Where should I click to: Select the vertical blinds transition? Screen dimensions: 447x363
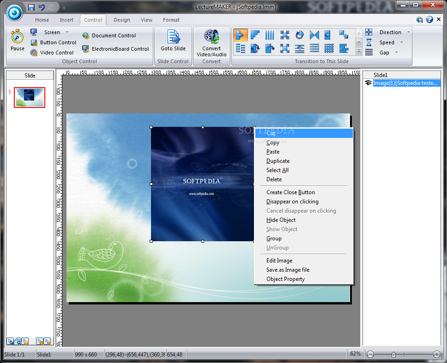[x=270, y=35]
